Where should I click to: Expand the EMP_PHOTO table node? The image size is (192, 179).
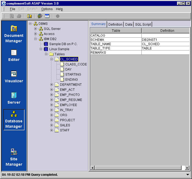coord(52,95)
